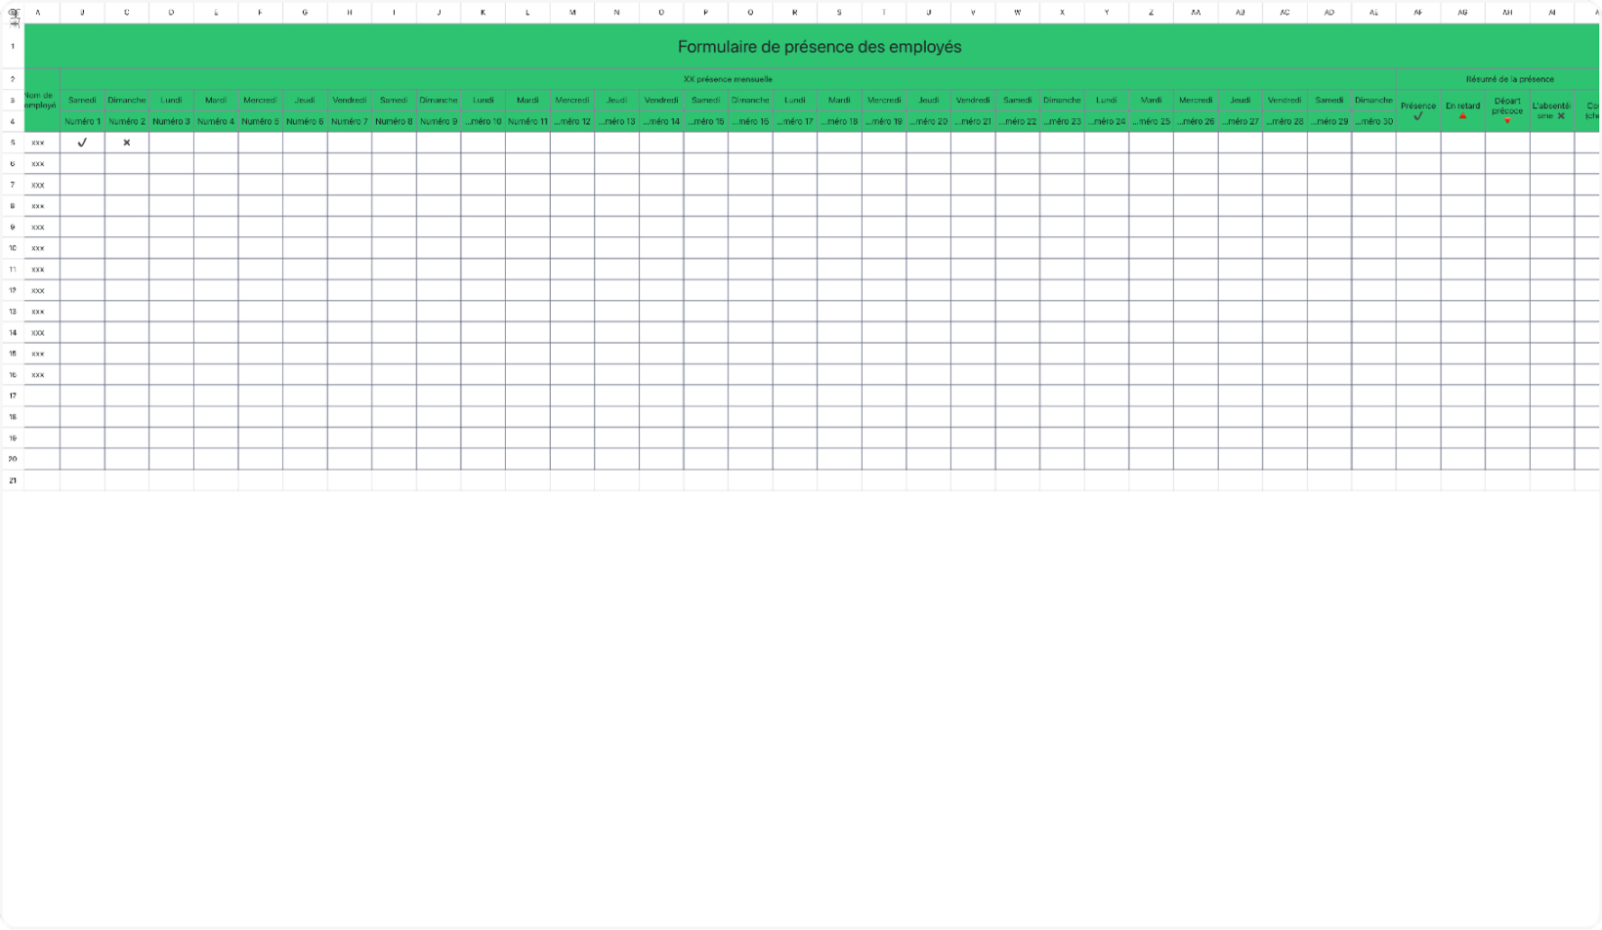Screen dimensions: 1602x930
Task: Click the L'absentéisme header cell with X
Action: coord(1552,110)
